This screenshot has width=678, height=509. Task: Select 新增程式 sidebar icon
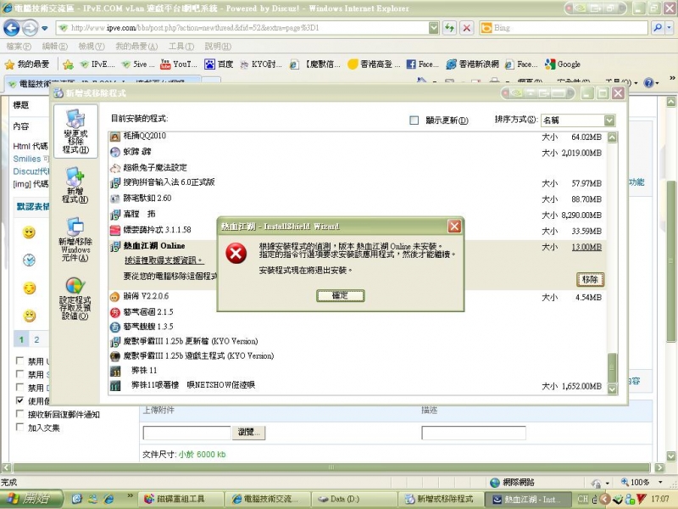tap(75, 186)
